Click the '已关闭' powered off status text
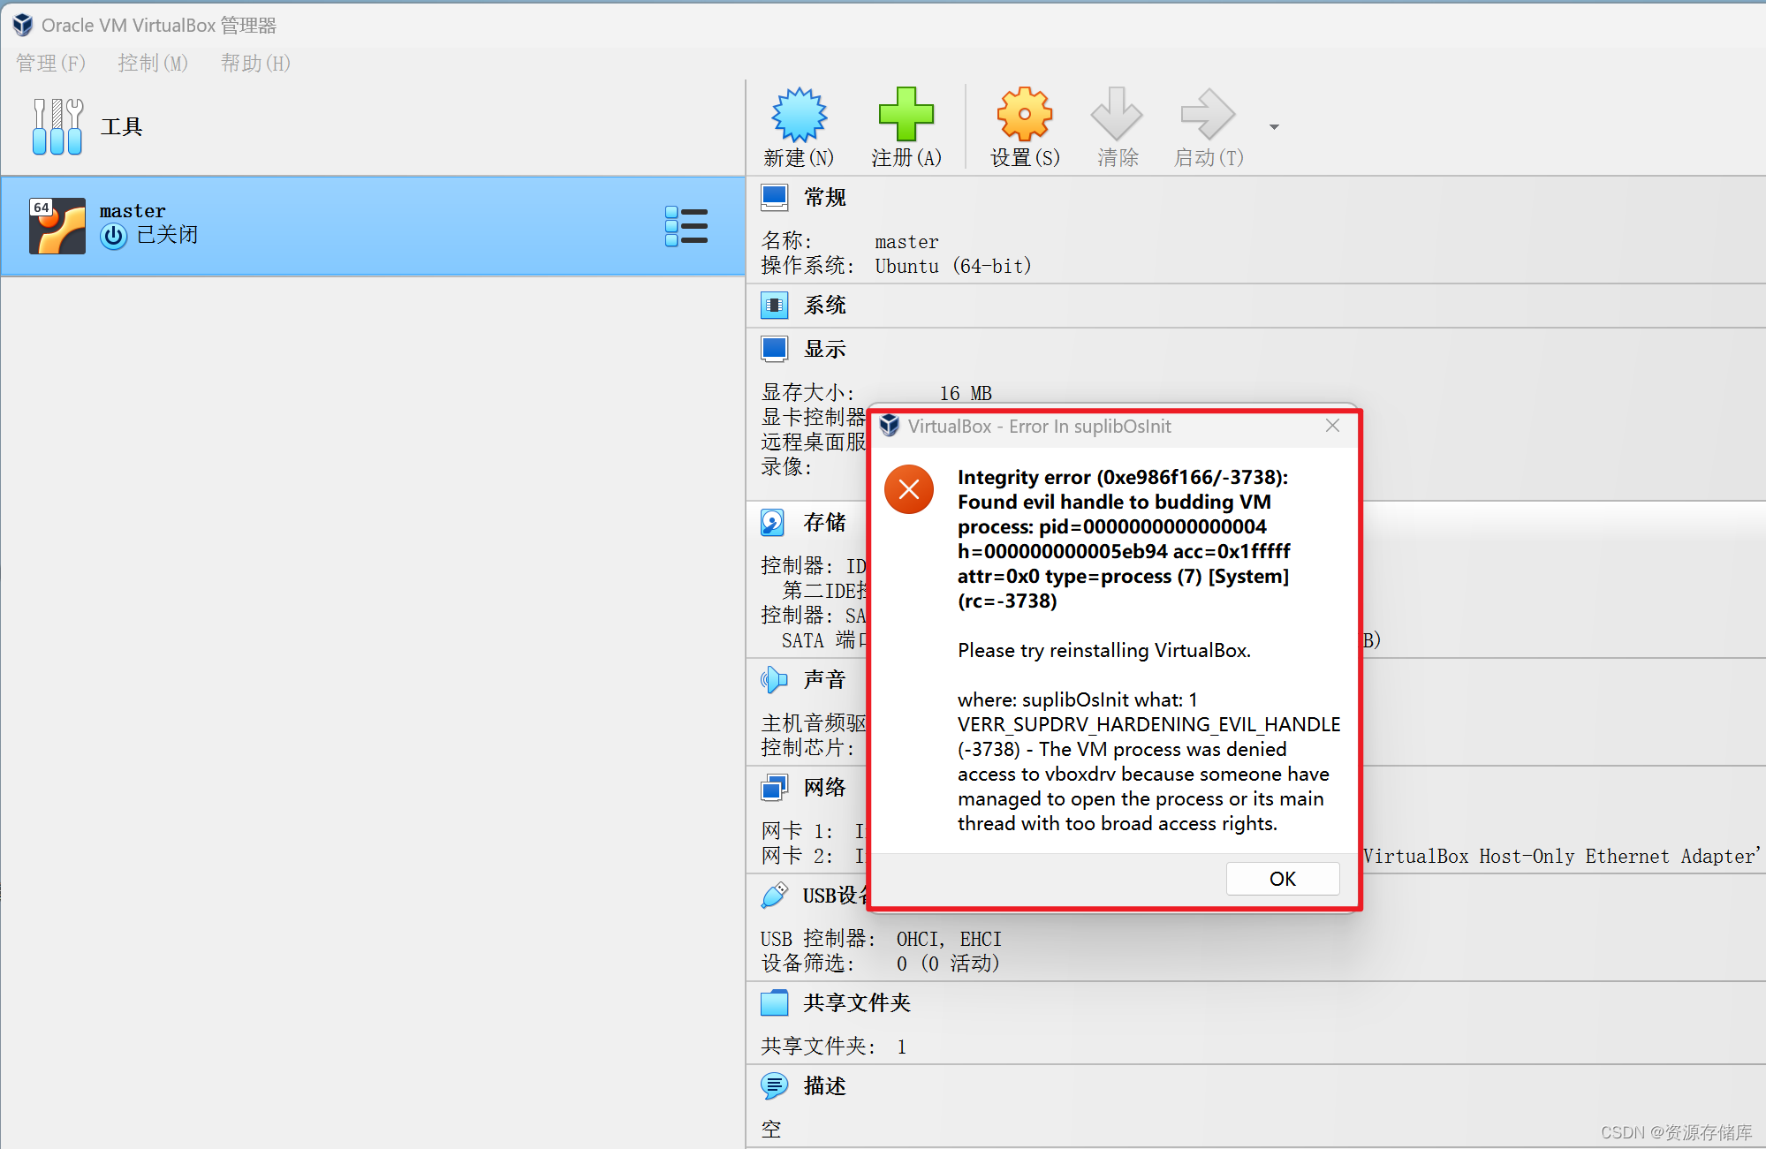This screenshot has height=1149, width=1766. (x=167, y=235)
